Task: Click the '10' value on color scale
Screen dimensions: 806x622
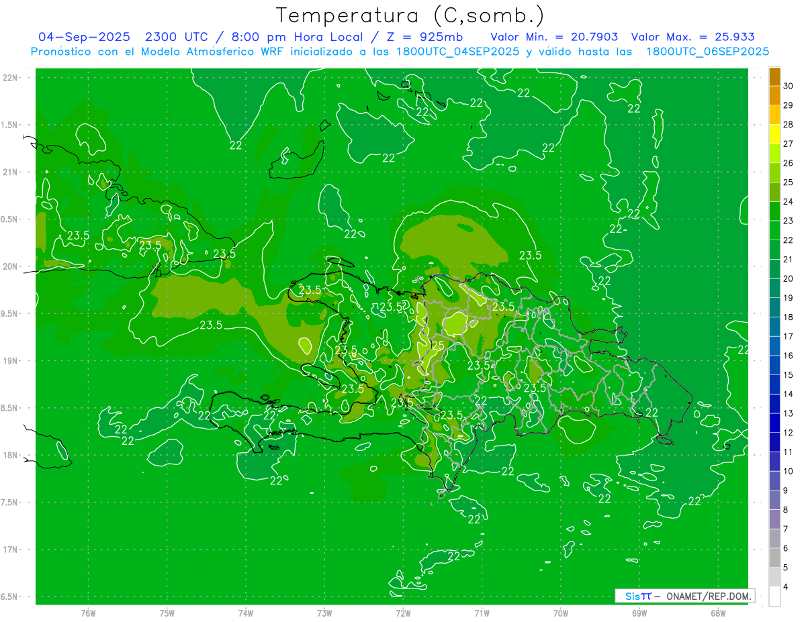Action: click(789, 471)
